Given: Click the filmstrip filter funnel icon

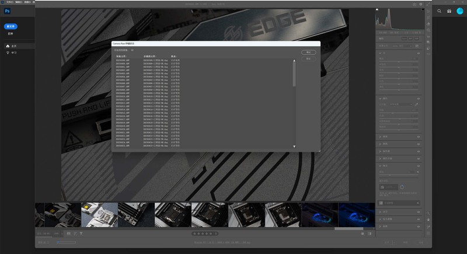Looking at the screenshot, I should pyautogui.click(x=81, y=234).
